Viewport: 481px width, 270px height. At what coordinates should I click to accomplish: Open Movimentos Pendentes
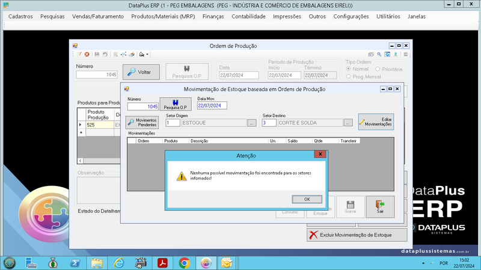(142, 122)
